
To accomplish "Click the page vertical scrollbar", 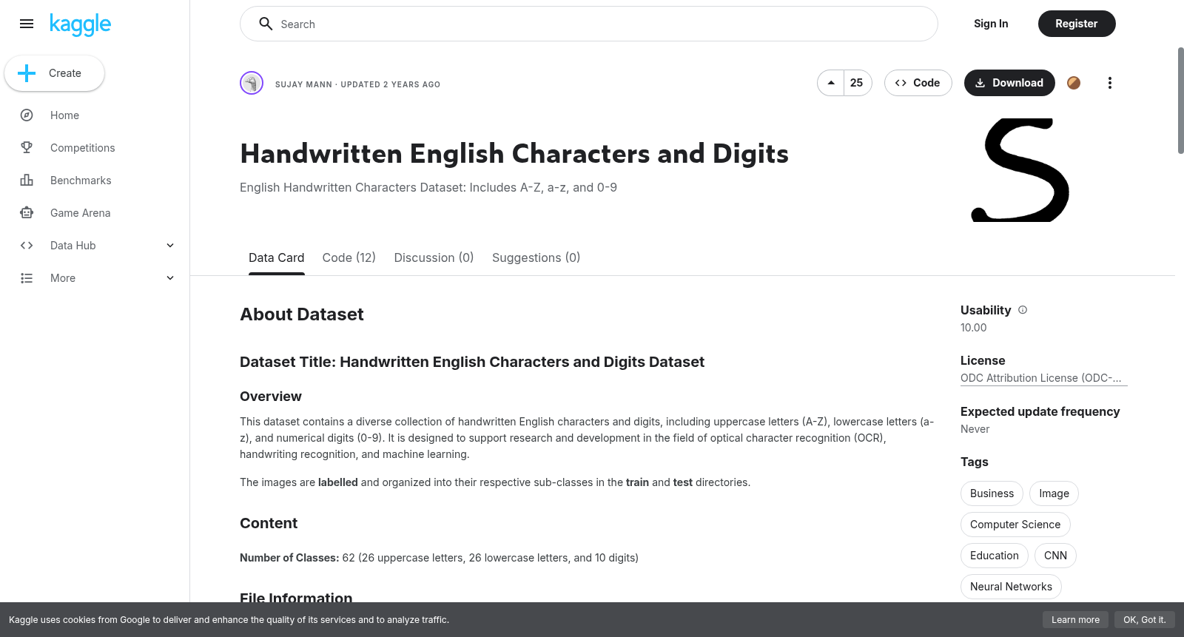I will coord(1180,101).
